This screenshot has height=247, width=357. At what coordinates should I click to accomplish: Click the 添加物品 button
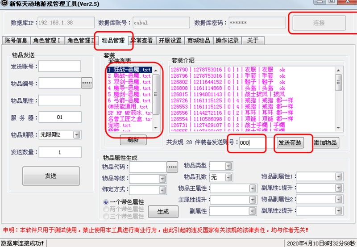tap(325, 143)
